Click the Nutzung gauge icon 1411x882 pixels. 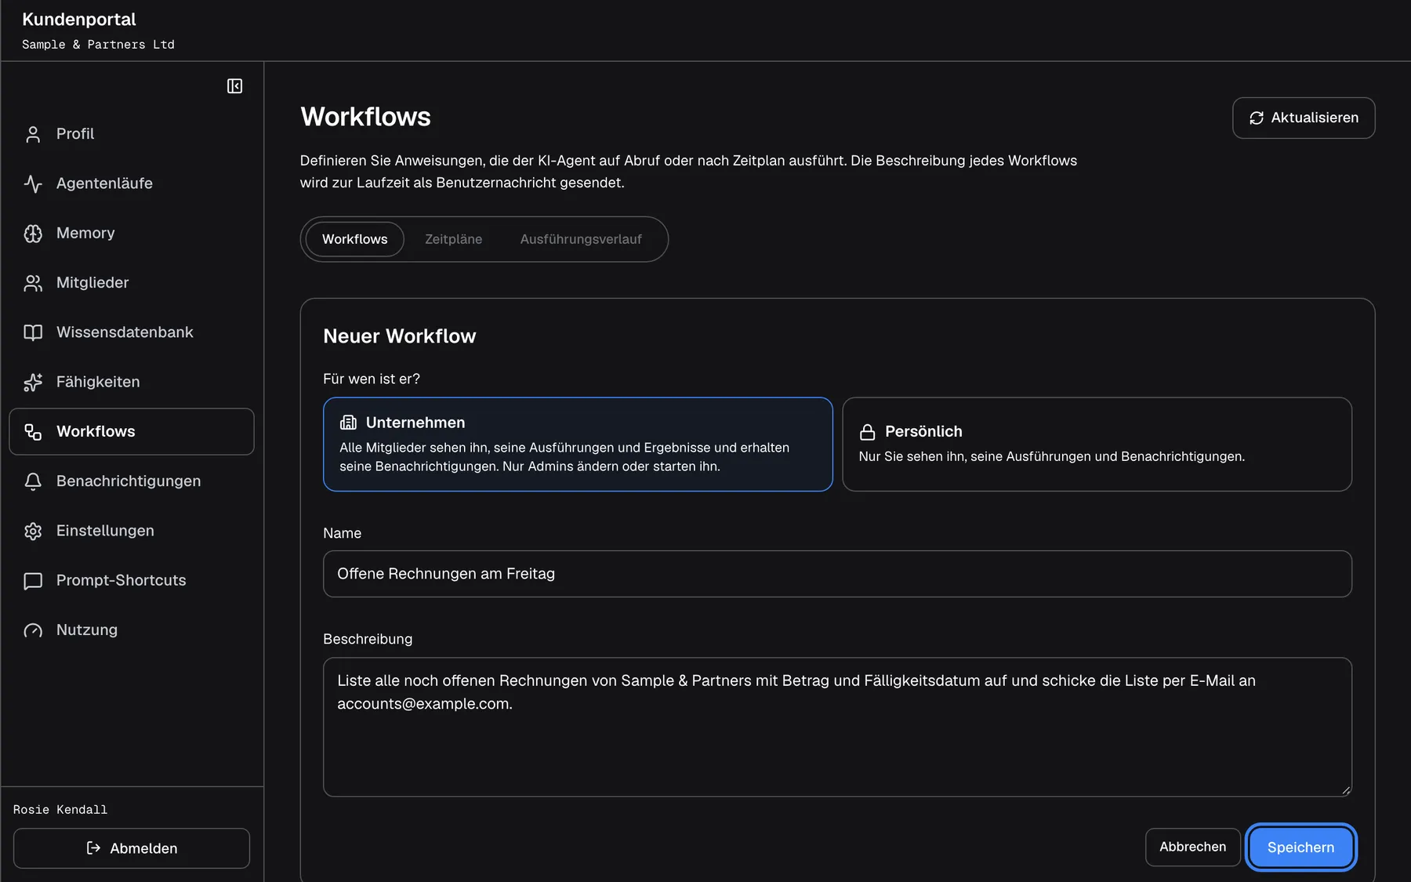(x=33, y=630)
